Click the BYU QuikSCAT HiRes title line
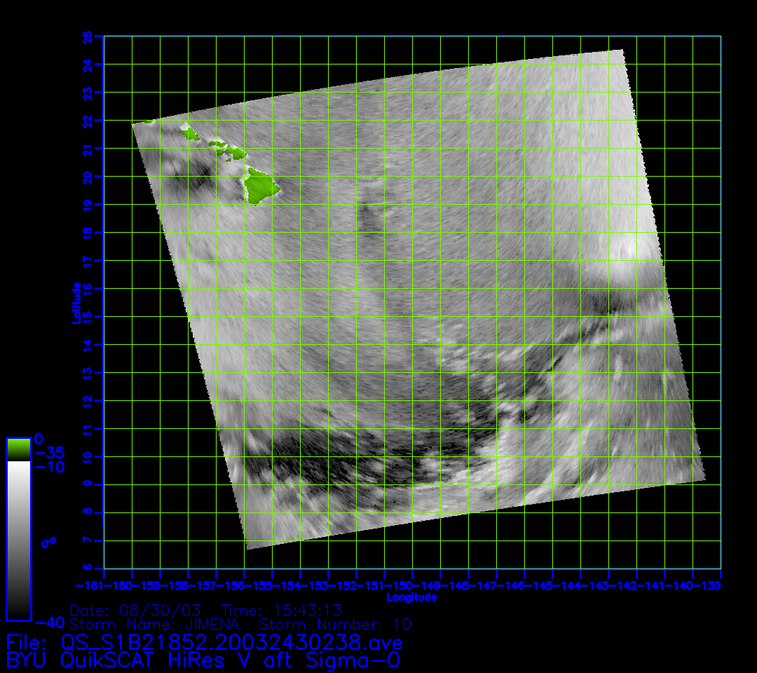 [x=203, y=660]
